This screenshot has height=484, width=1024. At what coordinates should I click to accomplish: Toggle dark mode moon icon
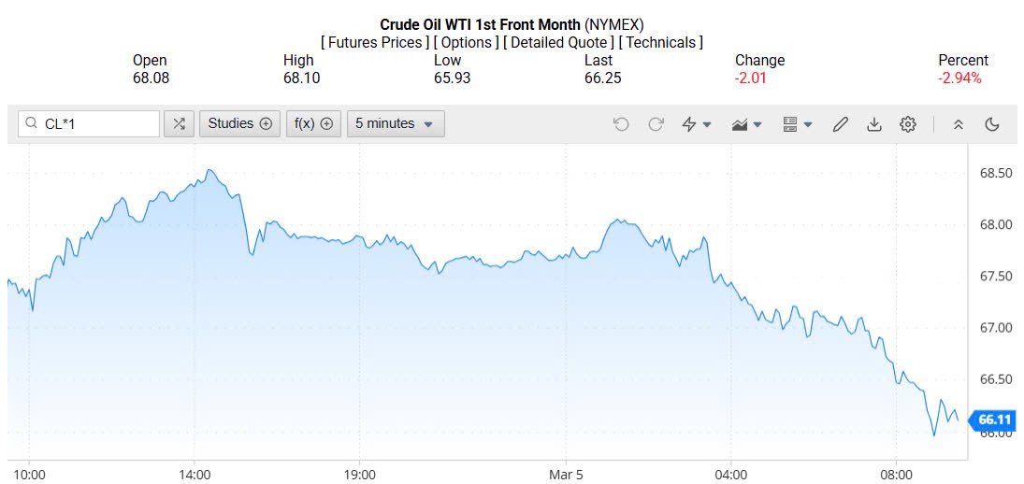[992, 123]
